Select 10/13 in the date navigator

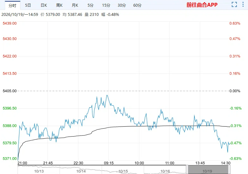coord(39,171)
